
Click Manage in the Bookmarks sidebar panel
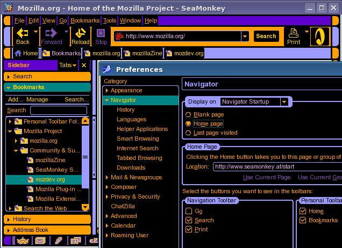pyautogui.click(x=37, y=99)
